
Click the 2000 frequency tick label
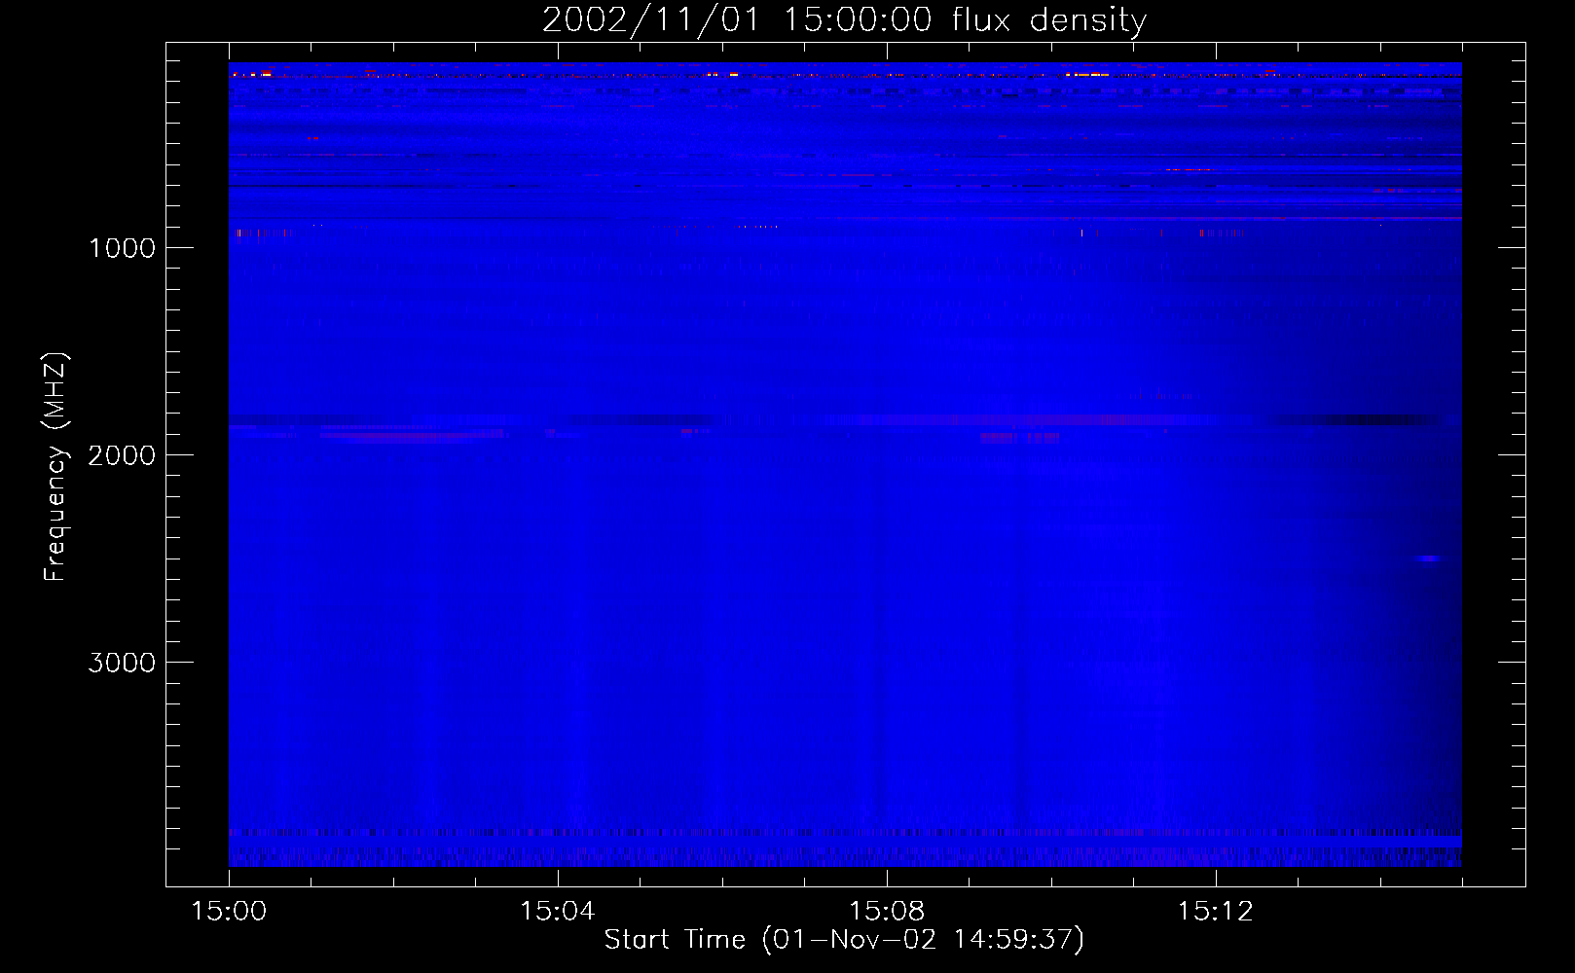click(x=122, y=455)
